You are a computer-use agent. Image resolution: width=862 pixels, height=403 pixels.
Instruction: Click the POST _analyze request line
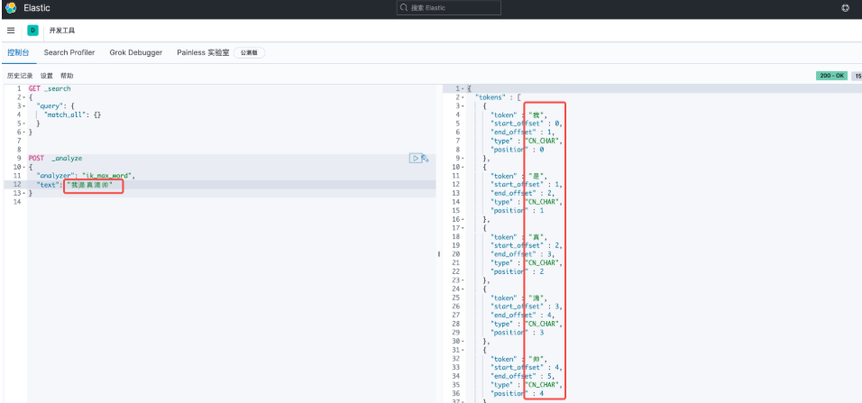coord(55,159)
